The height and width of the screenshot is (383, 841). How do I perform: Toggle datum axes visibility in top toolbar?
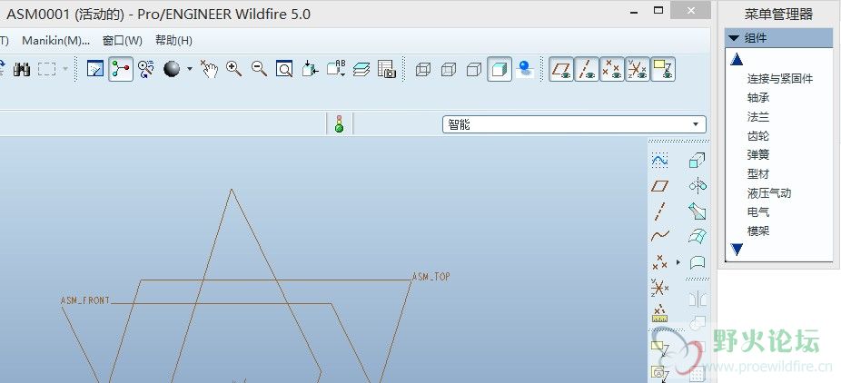[587, 69]
